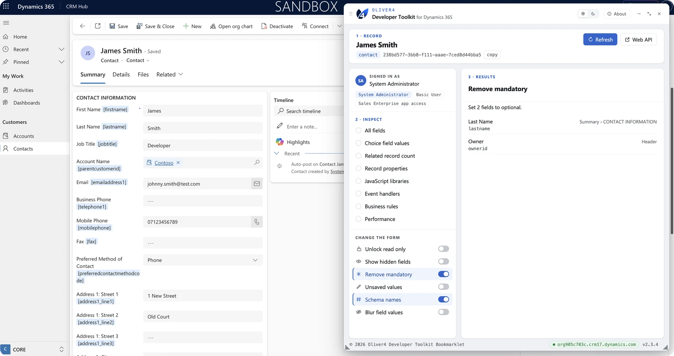Collapse the left navigation hamburger menu
Viewport: 674px width, 356px height.
(6, 23)
